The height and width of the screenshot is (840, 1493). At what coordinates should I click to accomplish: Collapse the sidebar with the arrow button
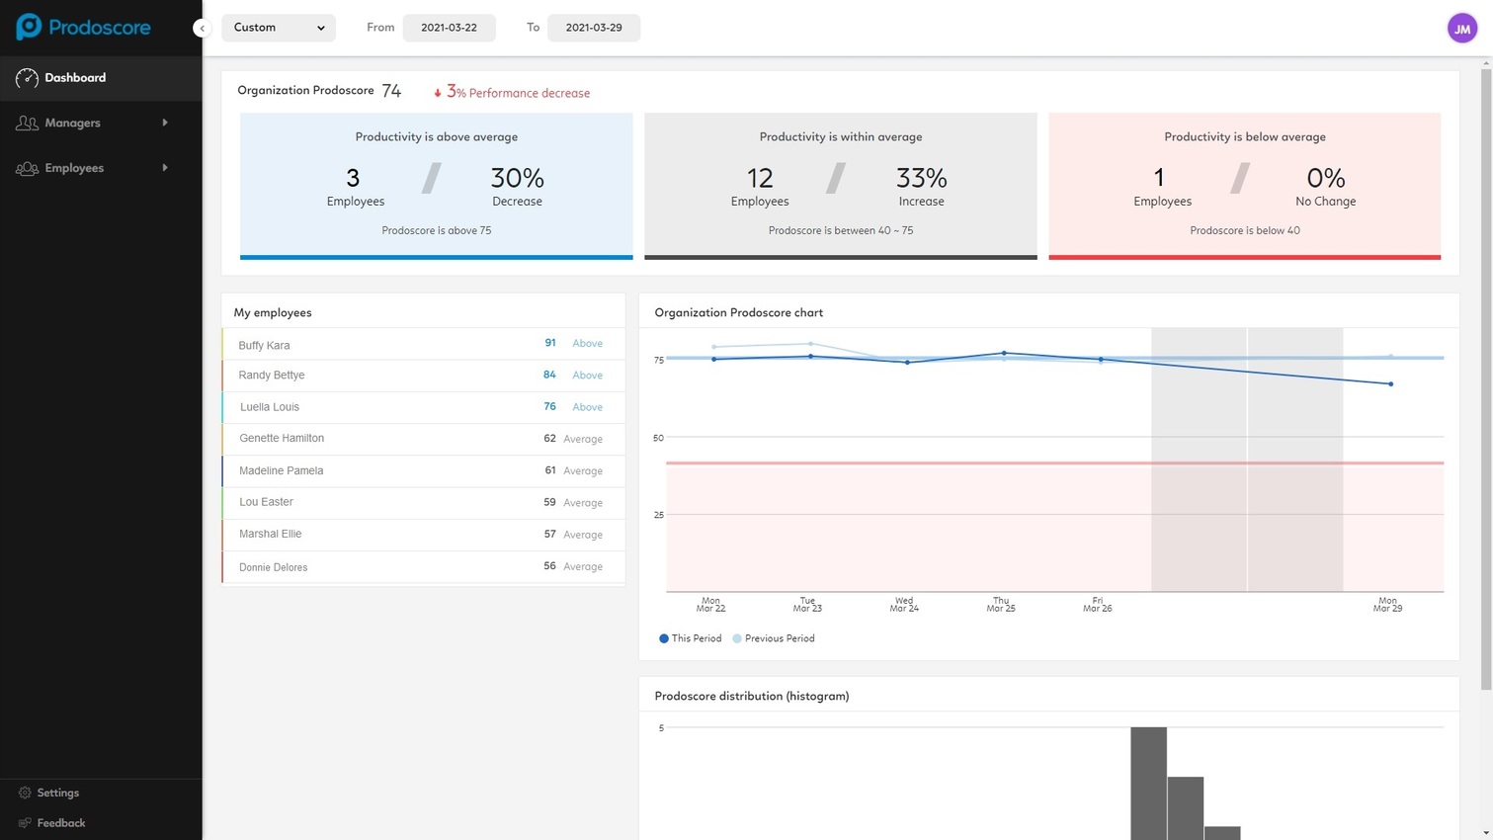[202, 28]
